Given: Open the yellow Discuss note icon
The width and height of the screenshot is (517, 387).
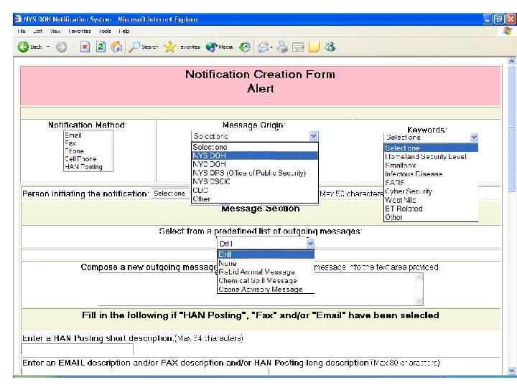Looking at the screenshot, I should (314, 47).
